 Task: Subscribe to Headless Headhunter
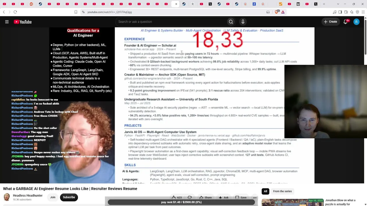click(x=69, y=197)
